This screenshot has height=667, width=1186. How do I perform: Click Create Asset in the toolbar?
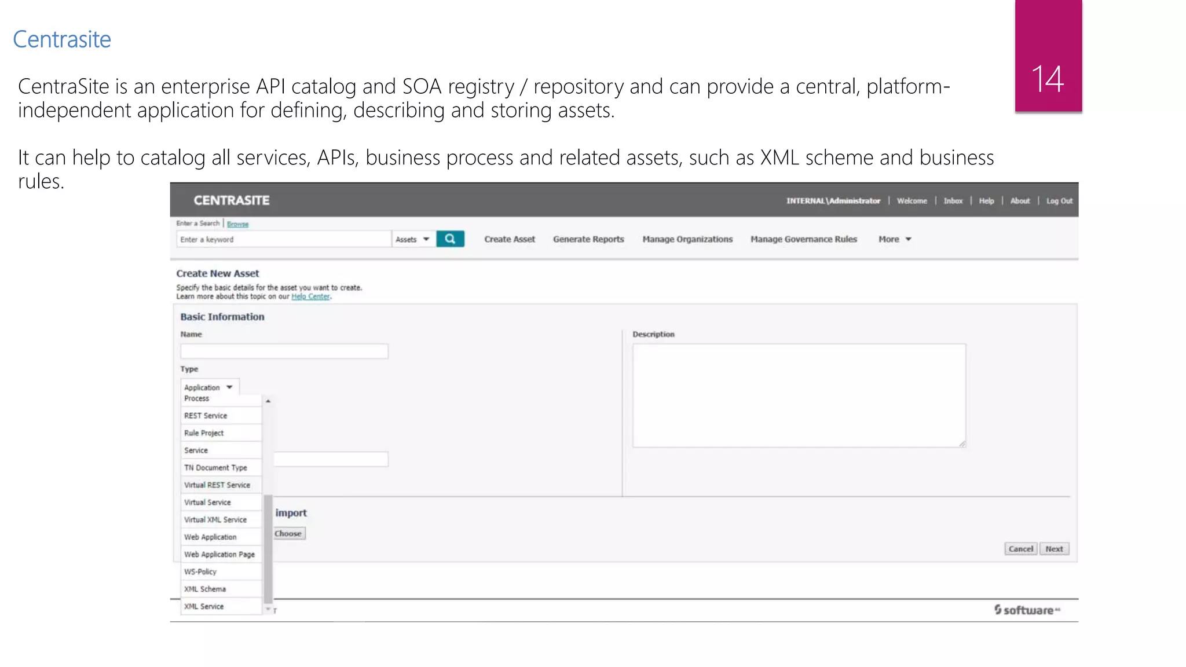coord(510,239)
